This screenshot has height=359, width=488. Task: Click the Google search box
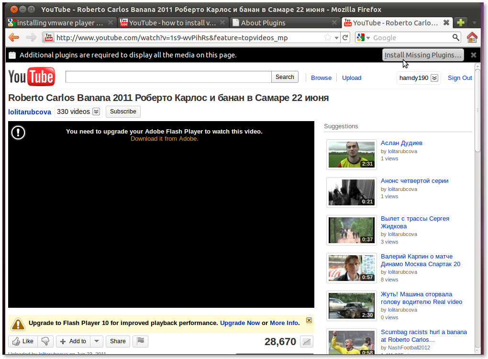pyautogui.click(x=411, y=38)
